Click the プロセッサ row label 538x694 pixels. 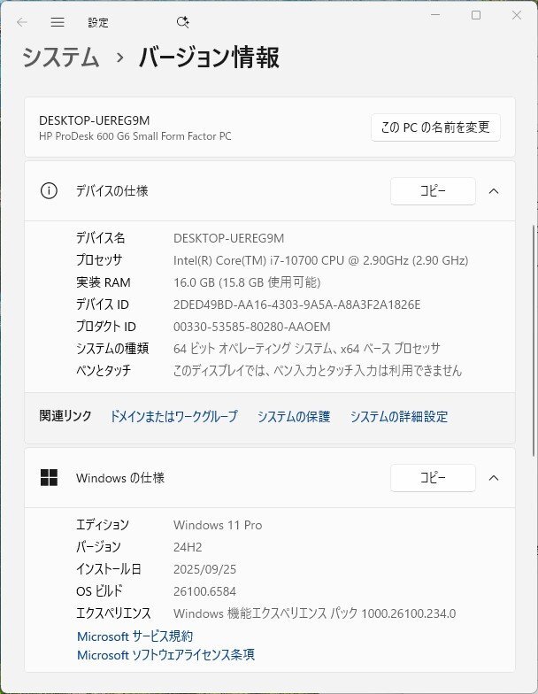coord(99,260)
